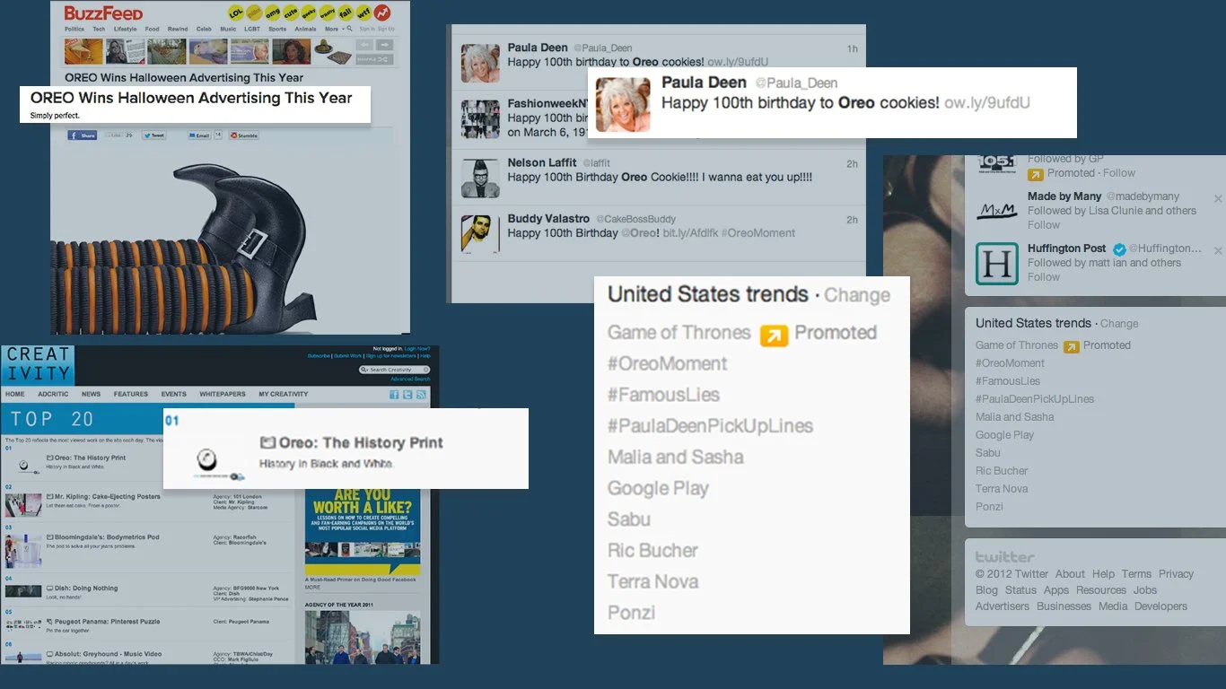Click the #OreoMoment hashtag in Buddy Valastro's tweet
Viewport: 1226px width, 689px height.
758,233
